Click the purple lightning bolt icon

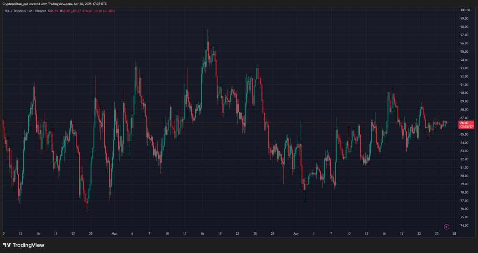pos(447,227)
